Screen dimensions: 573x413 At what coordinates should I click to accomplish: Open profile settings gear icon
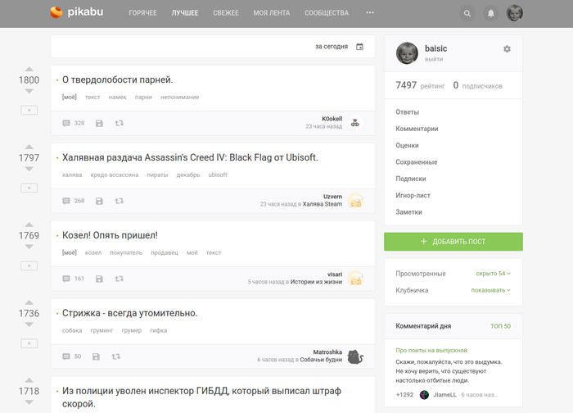coord(507,49)
